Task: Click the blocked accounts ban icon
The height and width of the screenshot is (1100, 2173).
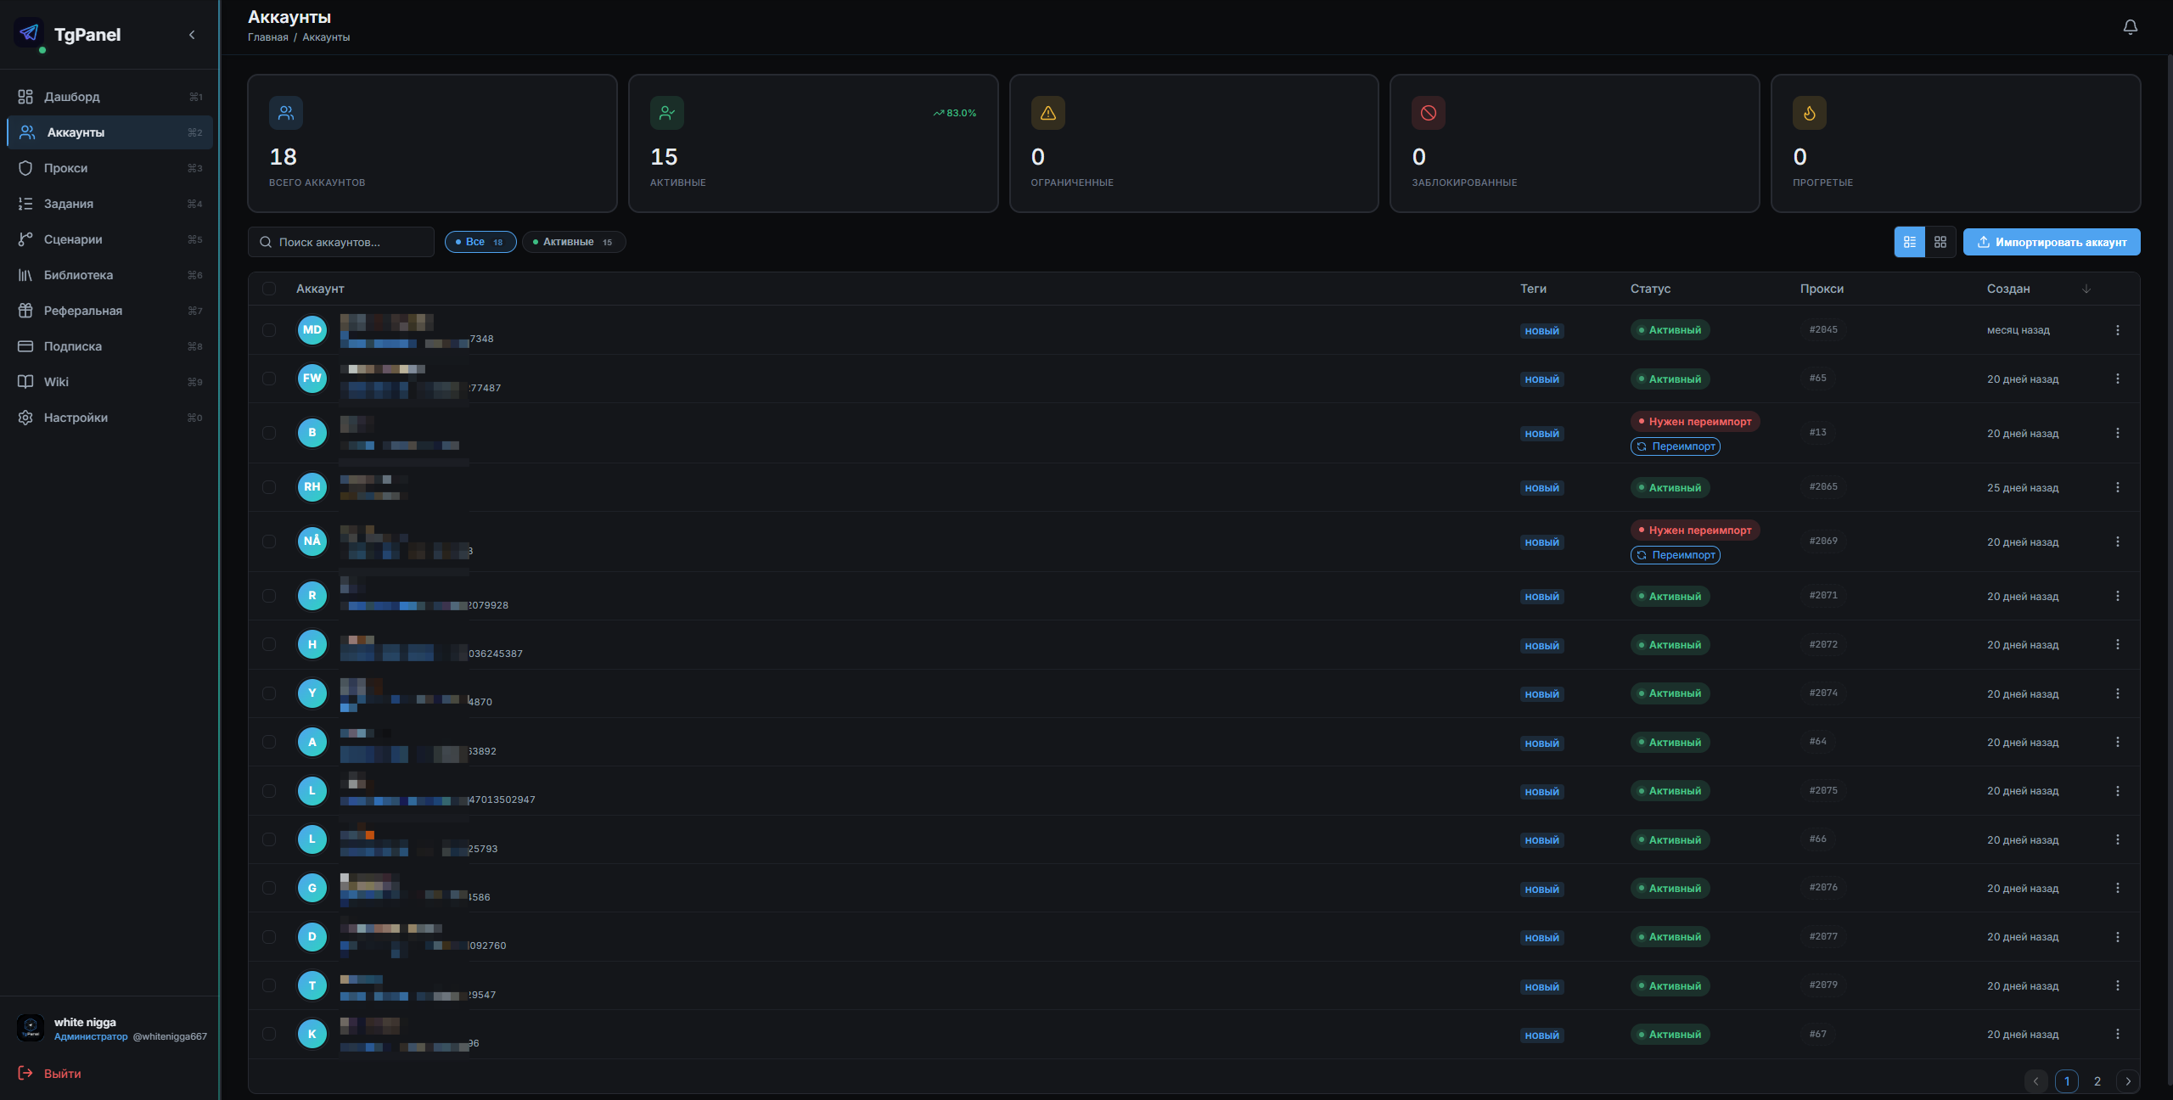Action: point(1429,113)
